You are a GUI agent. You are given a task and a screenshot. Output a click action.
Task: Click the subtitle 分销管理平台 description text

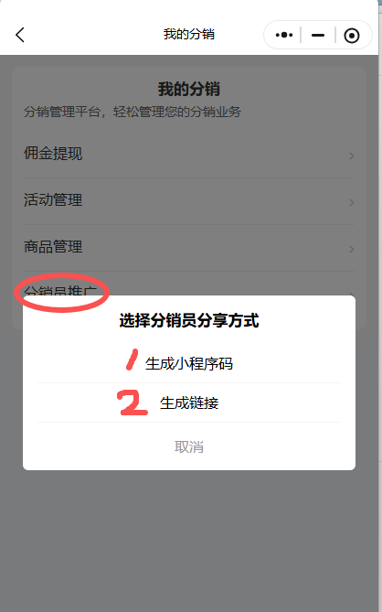point(133,112)
